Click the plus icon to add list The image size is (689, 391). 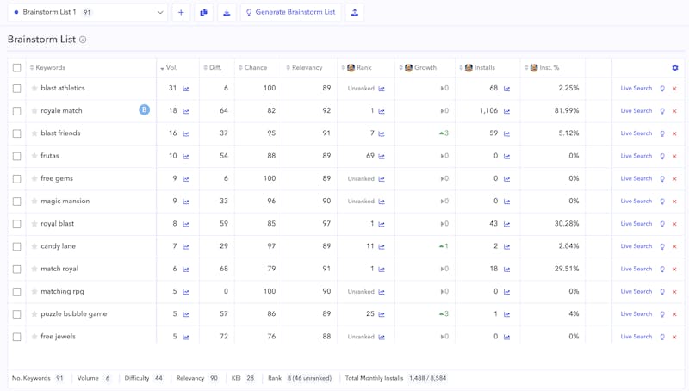[181, 13]
